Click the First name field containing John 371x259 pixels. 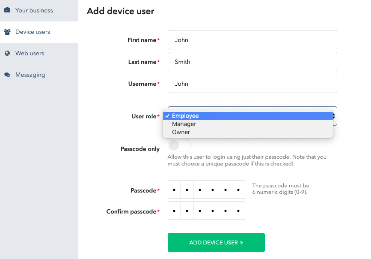coord(252,39)
